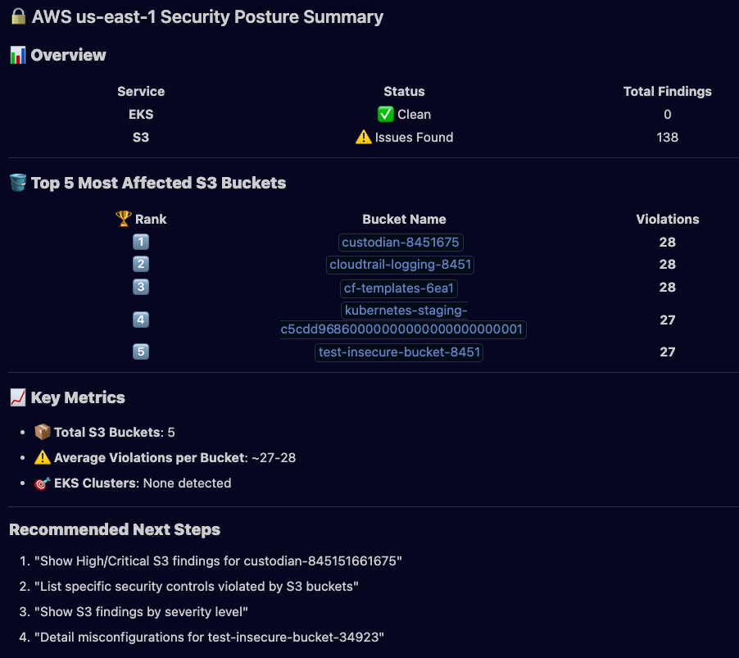Click the trophy icon beside Rank
This screenshot has height=658, width=739.
(x=124, y=219)
